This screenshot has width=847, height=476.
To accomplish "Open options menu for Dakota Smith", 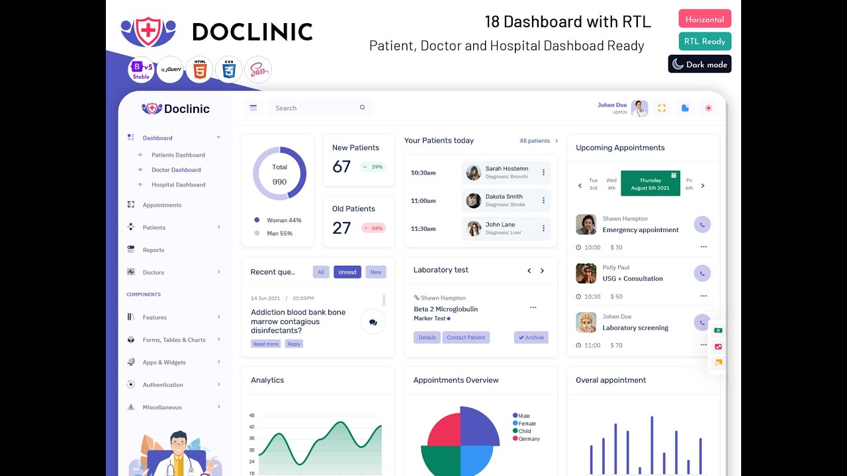I will 543,200.
